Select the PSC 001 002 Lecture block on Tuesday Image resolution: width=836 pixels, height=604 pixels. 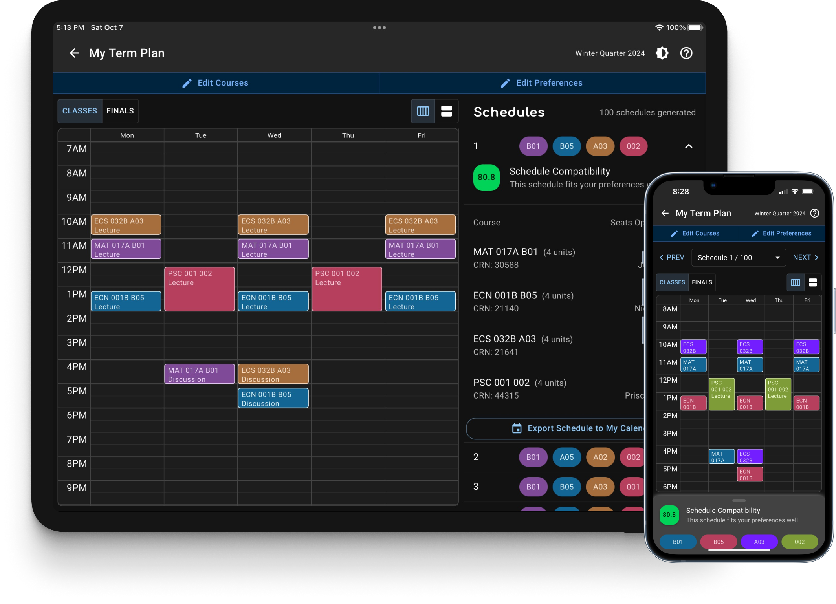[x=199, y=289]
